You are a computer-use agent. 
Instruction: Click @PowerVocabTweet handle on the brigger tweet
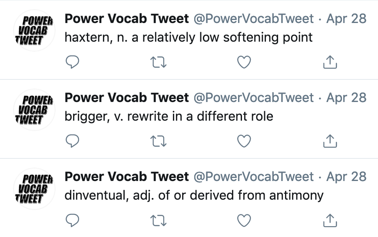pos(254,98)
